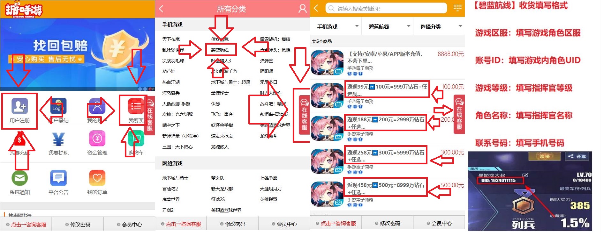Choose 决战羽毛球 from mobile games
611x236 pixels.
[173, 61]
